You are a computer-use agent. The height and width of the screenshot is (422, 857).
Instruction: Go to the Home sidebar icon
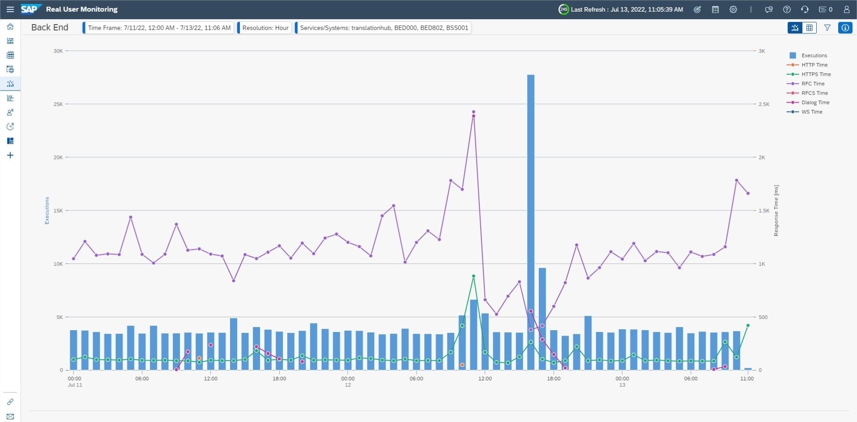click(10, 26)
